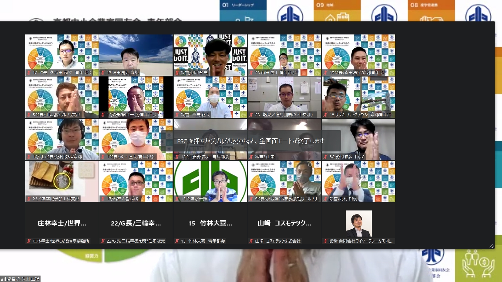502x282 pixels.
Task: Click ESC fullscreen exit hint message
Action: coord(251,141)
